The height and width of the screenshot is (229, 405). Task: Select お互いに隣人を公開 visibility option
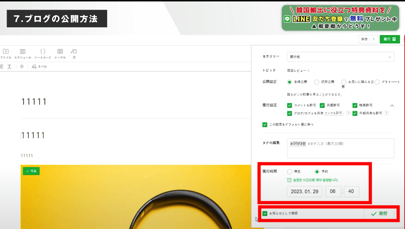[x=344, y=82]
